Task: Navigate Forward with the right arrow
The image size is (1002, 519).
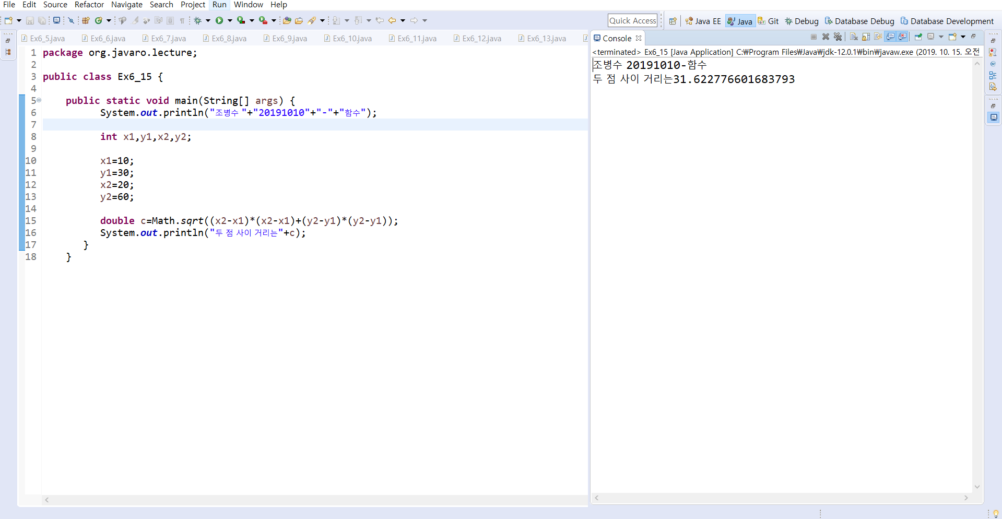Action: 414,20
